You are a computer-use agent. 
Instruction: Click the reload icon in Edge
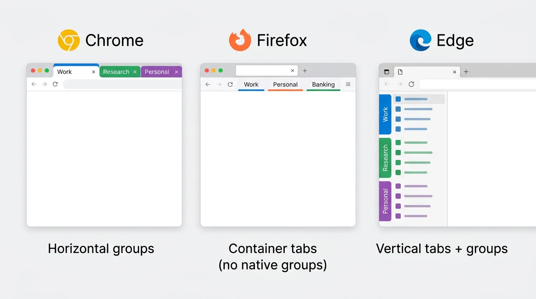coord(411,84)
